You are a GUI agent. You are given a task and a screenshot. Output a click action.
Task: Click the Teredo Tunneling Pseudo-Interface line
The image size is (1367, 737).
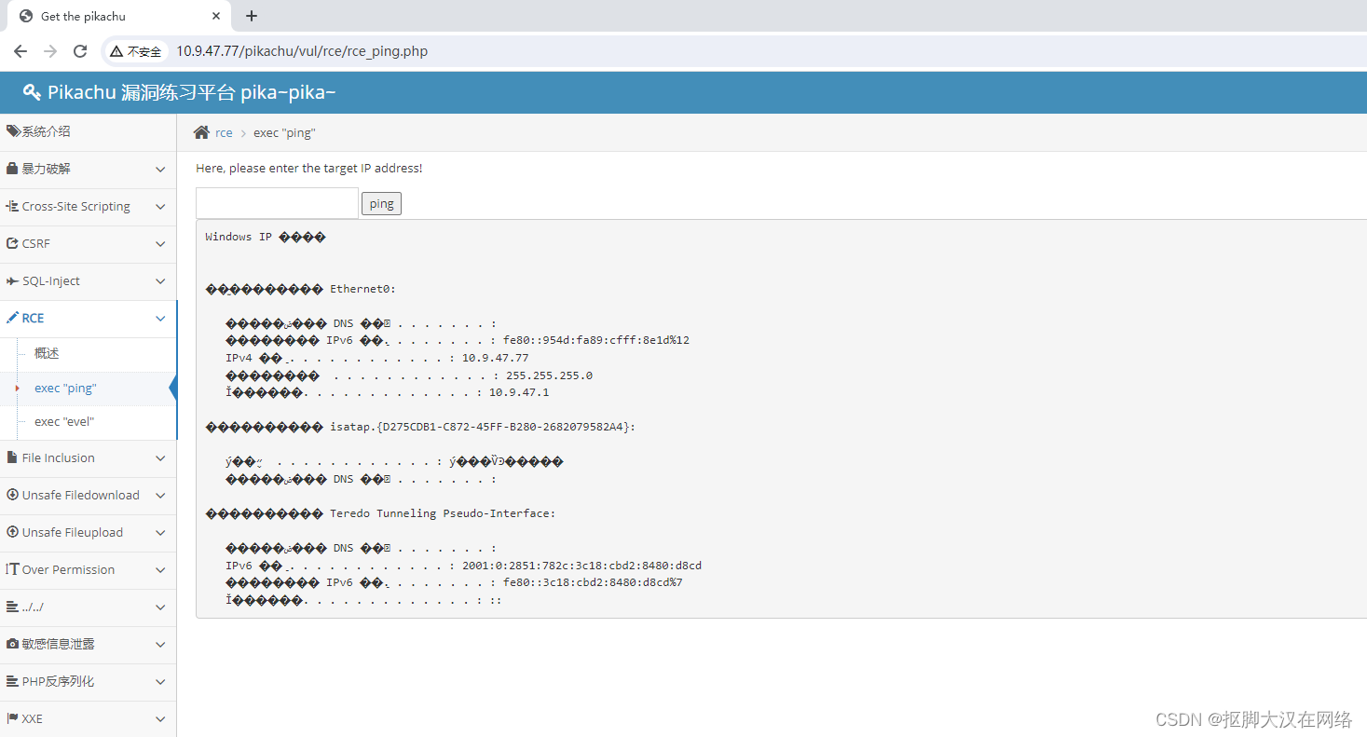pyautogui.click(x=380, y=513)
